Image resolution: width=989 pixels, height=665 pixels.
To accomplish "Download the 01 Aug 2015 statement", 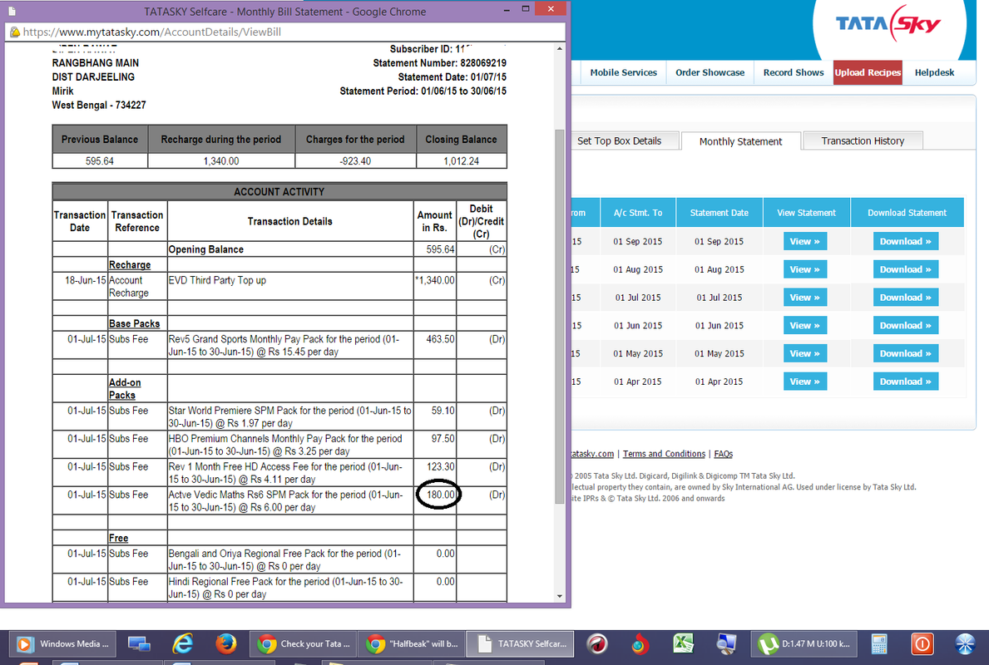I will (x=906, y=269).
